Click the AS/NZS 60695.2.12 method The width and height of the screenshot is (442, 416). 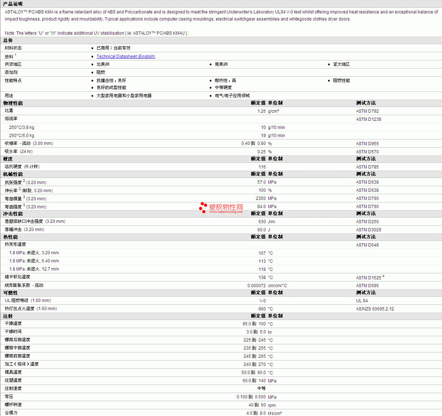pos(375,309)
